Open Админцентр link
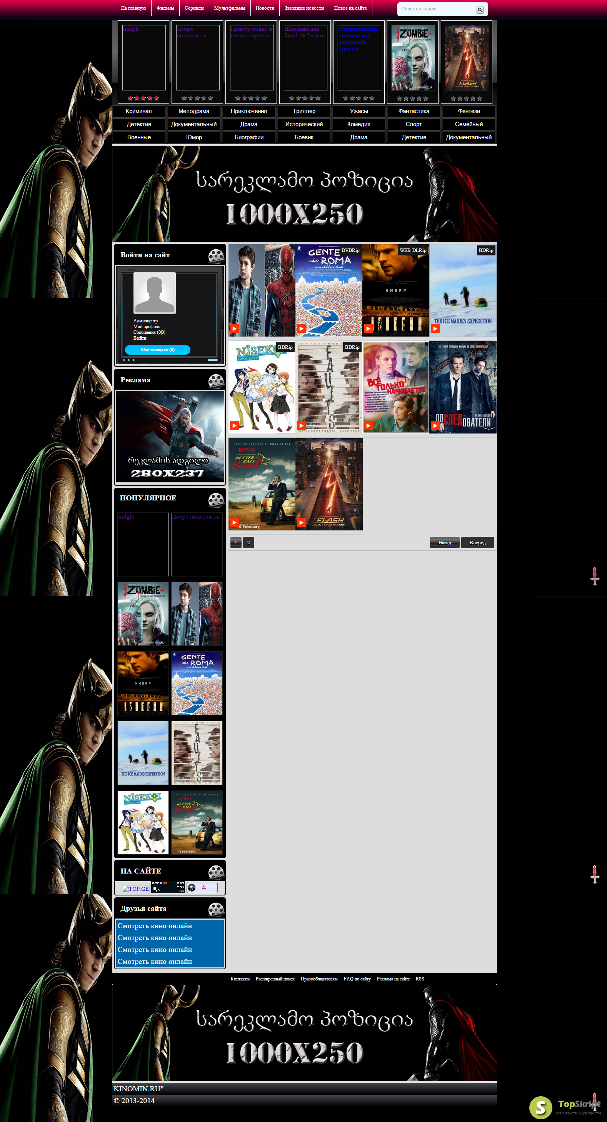 click(145, 320)
